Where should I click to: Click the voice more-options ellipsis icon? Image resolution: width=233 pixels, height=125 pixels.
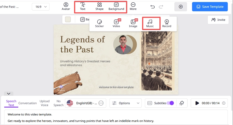pyautogui.click(x=101, y=103)
